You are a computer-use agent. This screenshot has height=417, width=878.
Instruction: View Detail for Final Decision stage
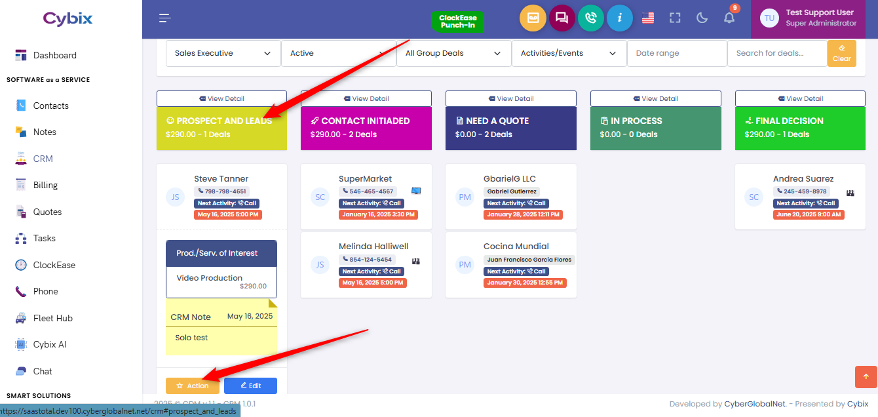(x=801, y=98)
